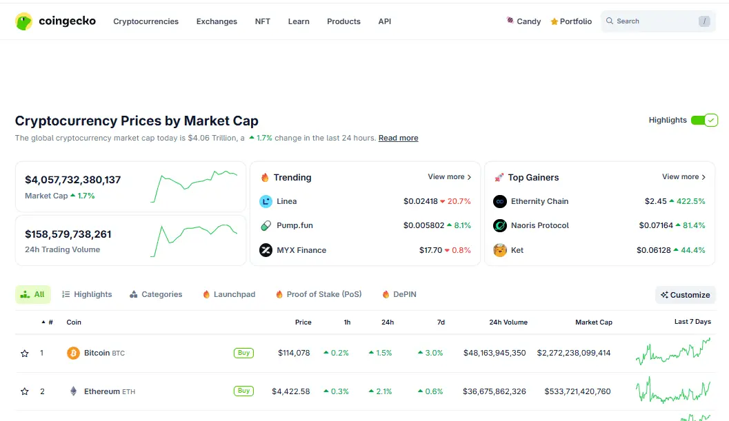This screenshot has width=729, height=421.
Task: Sort the table by Coin column header
Action: 74,322
